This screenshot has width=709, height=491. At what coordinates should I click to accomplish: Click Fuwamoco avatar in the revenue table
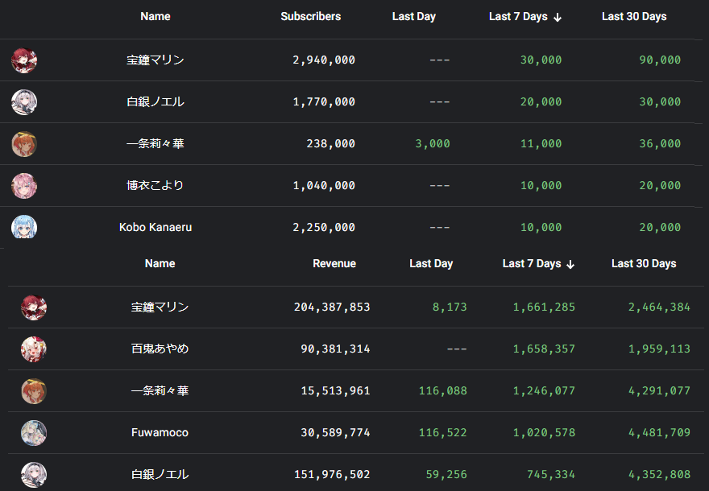tap(34, 433)
